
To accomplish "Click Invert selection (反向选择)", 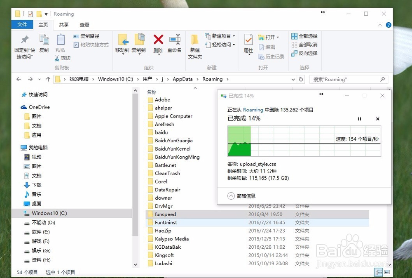I will (x=304, y=53).
